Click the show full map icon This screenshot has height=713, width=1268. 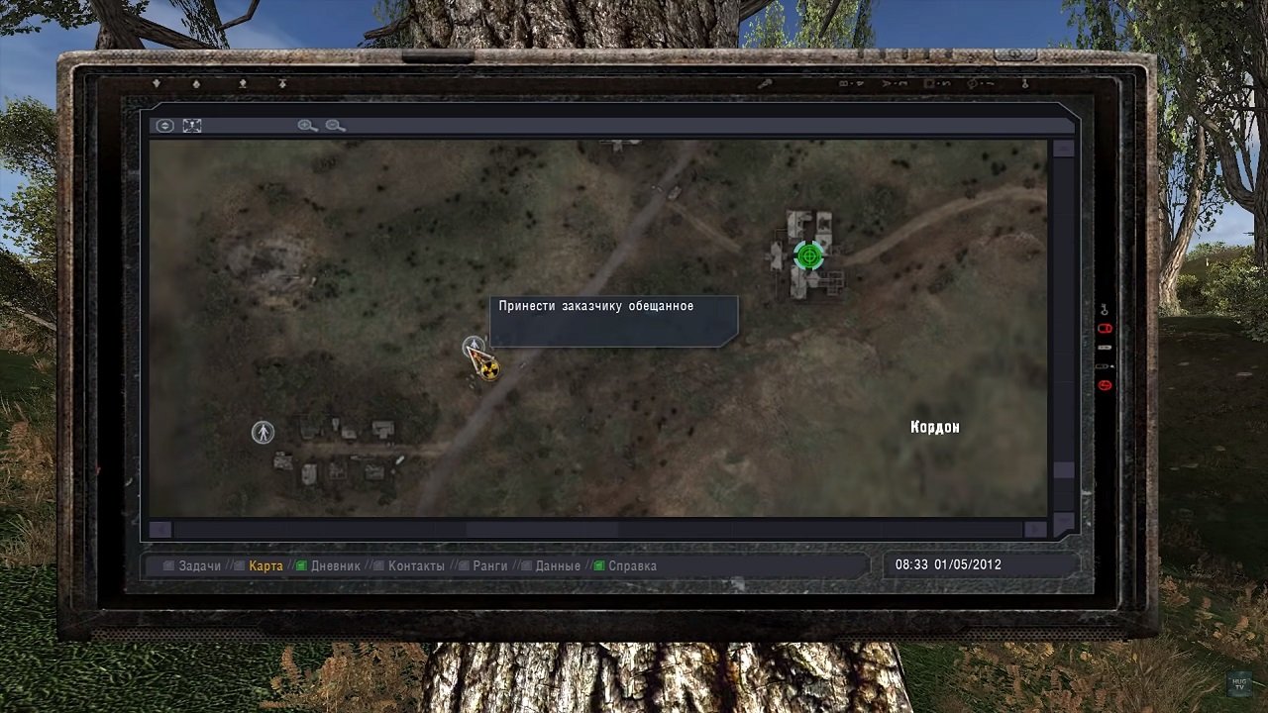(192, 126)
